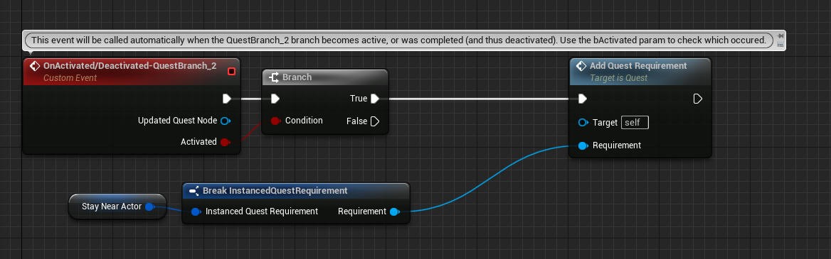The width and height of the screenshot is (831, 259).
Task: Click the 'Condition' pin label
Action: (304, 121)
